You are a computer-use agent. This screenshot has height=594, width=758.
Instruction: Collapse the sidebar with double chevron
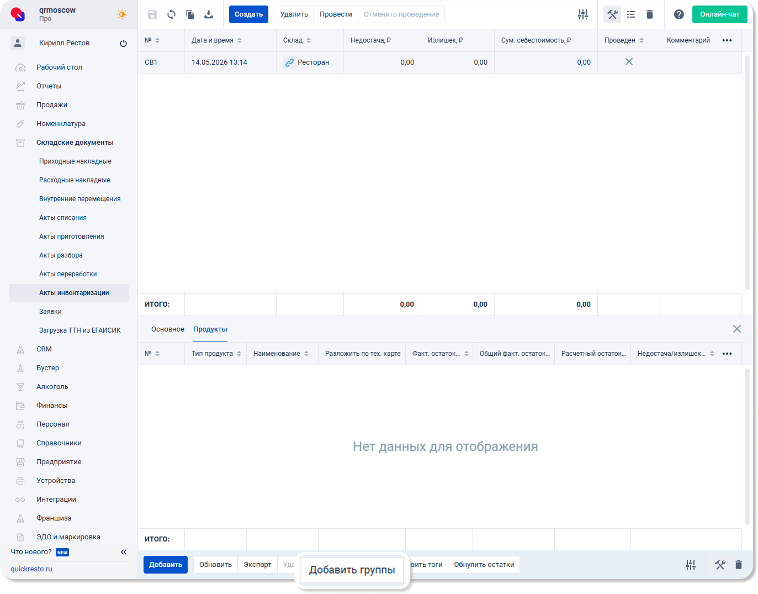(124, 552)
